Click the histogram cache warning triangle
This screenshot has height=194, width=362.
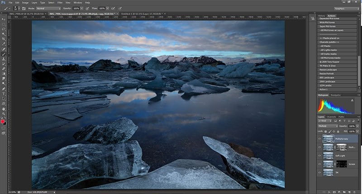352,100
